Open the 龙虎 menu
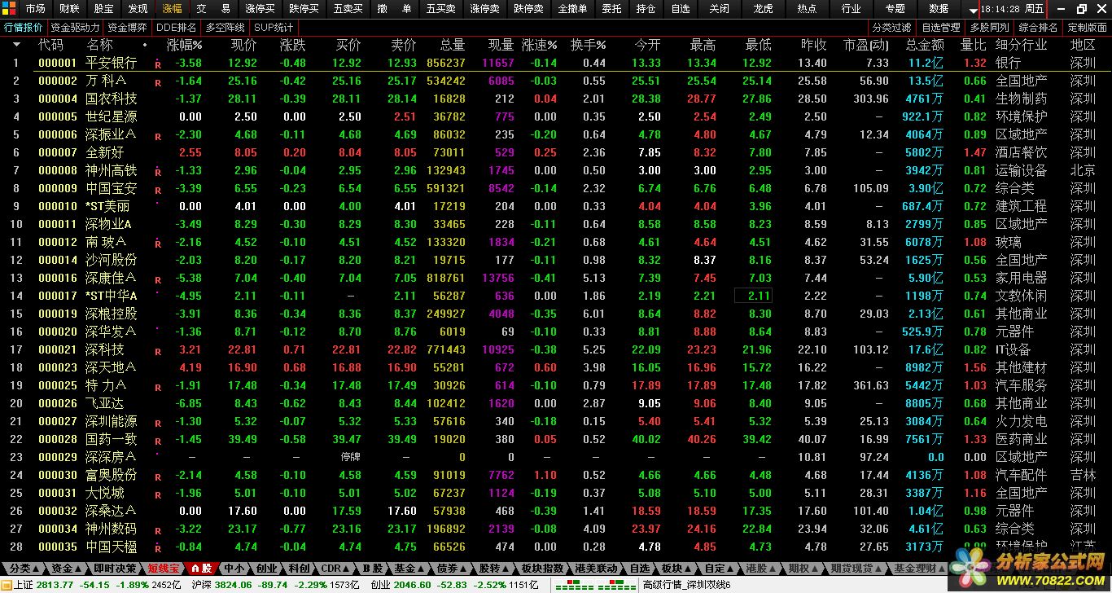The width and height of the screenshot is (1112, 593). tap(763, 9)
